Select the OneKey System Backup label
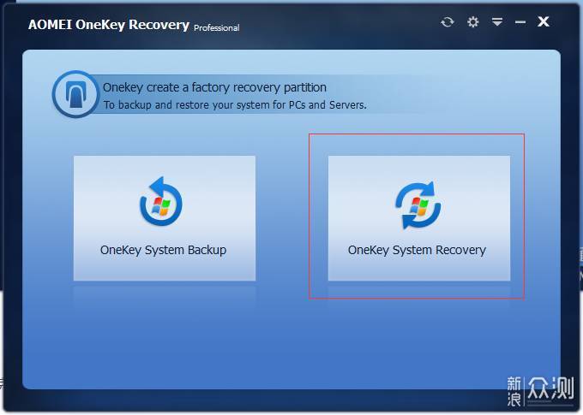583x415 pixels. tap(163, 251)
